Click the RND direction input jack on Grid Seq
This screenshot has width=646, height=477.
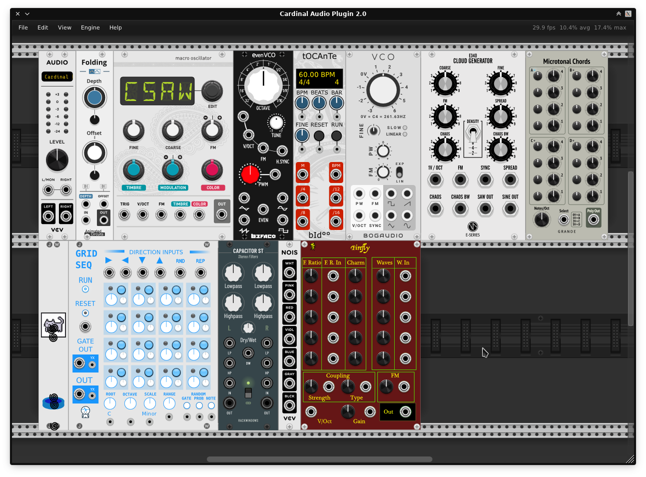click(180, 272)
